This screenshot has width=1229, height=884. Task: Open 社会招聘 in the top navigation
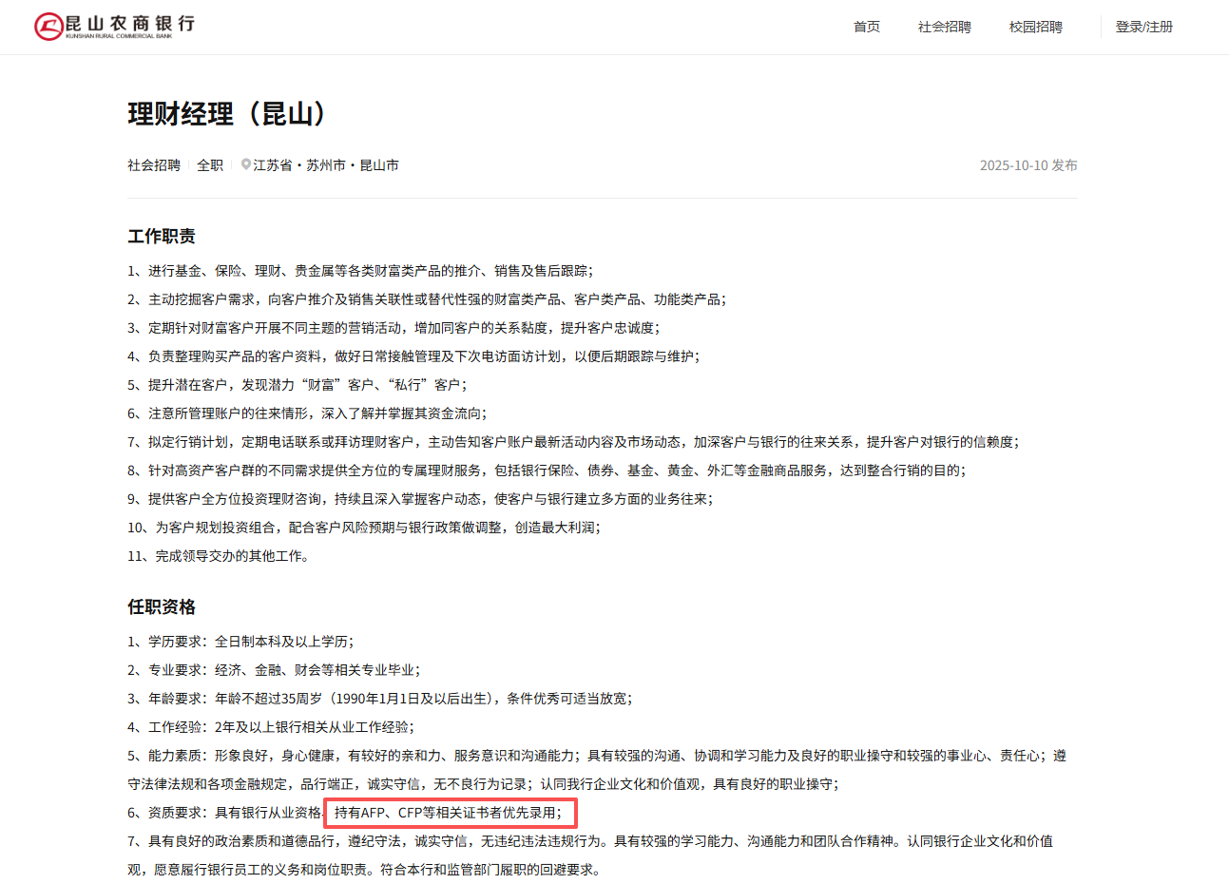pos(944,27)
